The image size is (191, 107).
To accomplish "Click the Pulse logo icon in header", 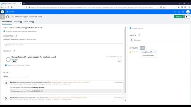I will click(2, 12).
